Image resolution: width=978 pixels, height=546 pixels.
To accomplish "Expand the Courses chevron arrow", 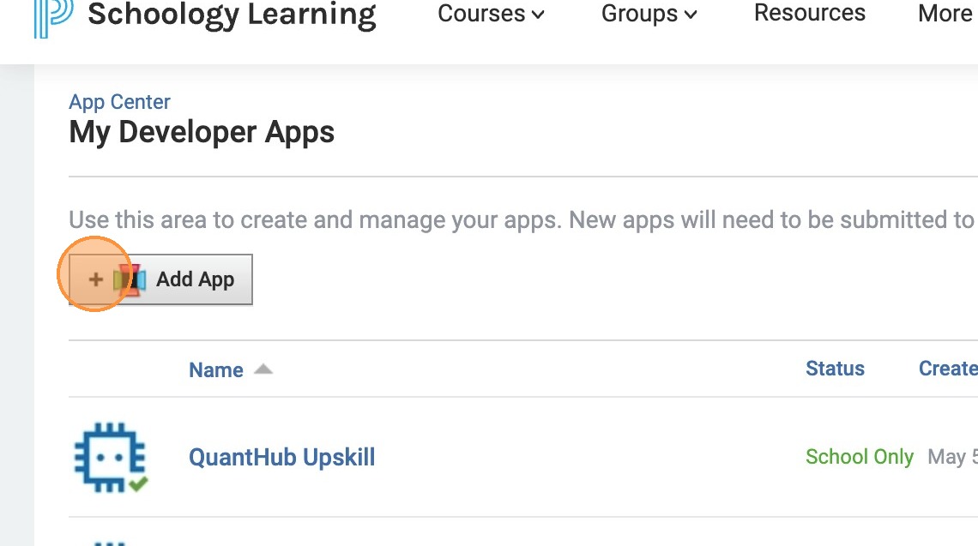I will [538, 15].
